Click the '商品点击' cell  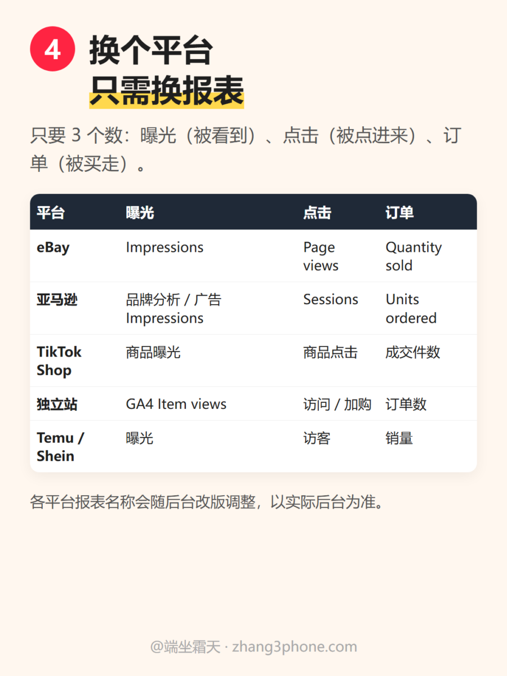331,352
